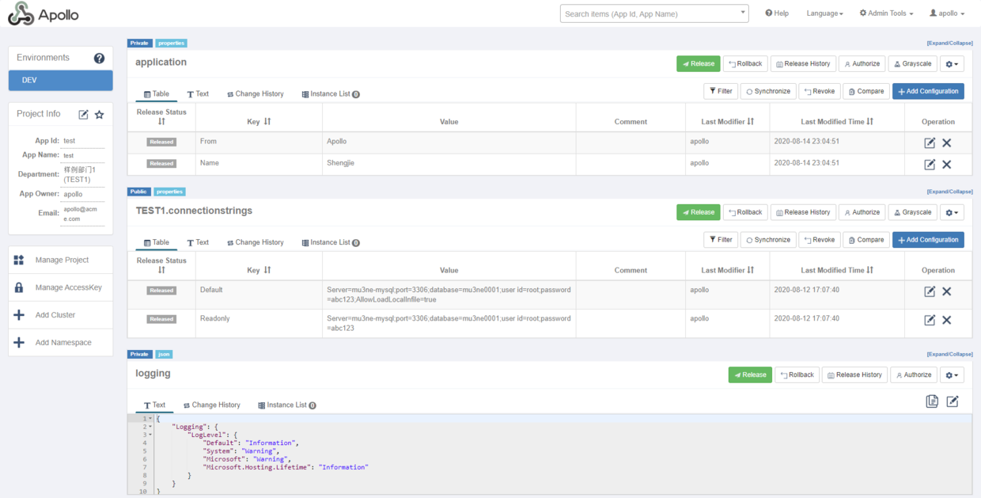This screenshot has height=498, width=981.
Task: Delete the Default connection string entry
Action: coord(946,291)
